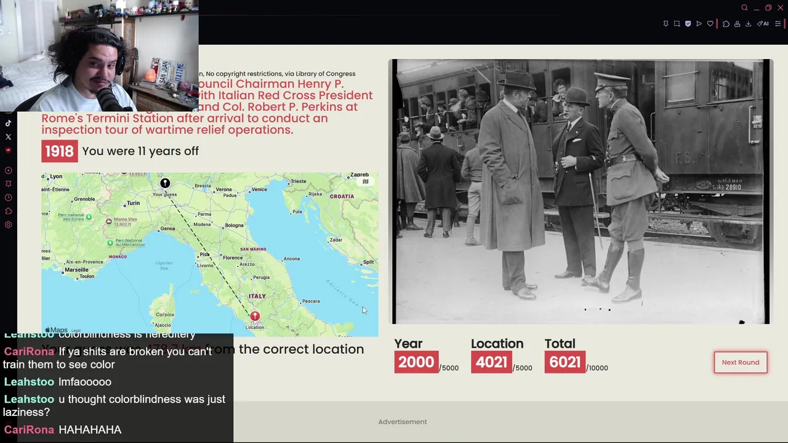Click the pin icon in browser toolbar

pos(665,24)
